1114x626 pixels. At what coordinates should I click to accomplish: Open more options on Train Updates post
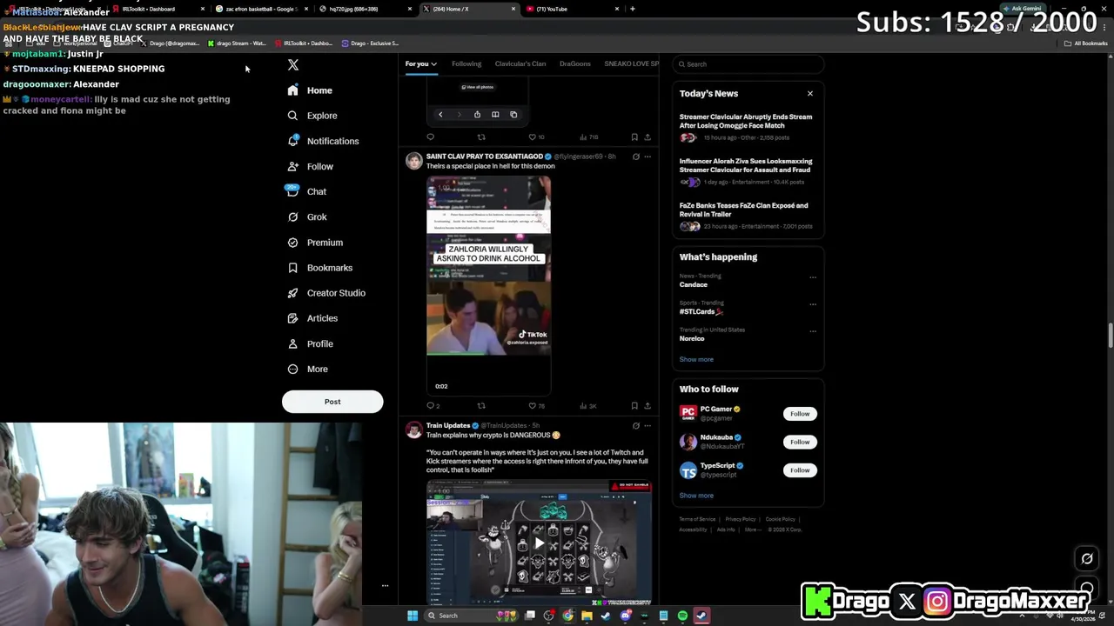tap(648, 426)
